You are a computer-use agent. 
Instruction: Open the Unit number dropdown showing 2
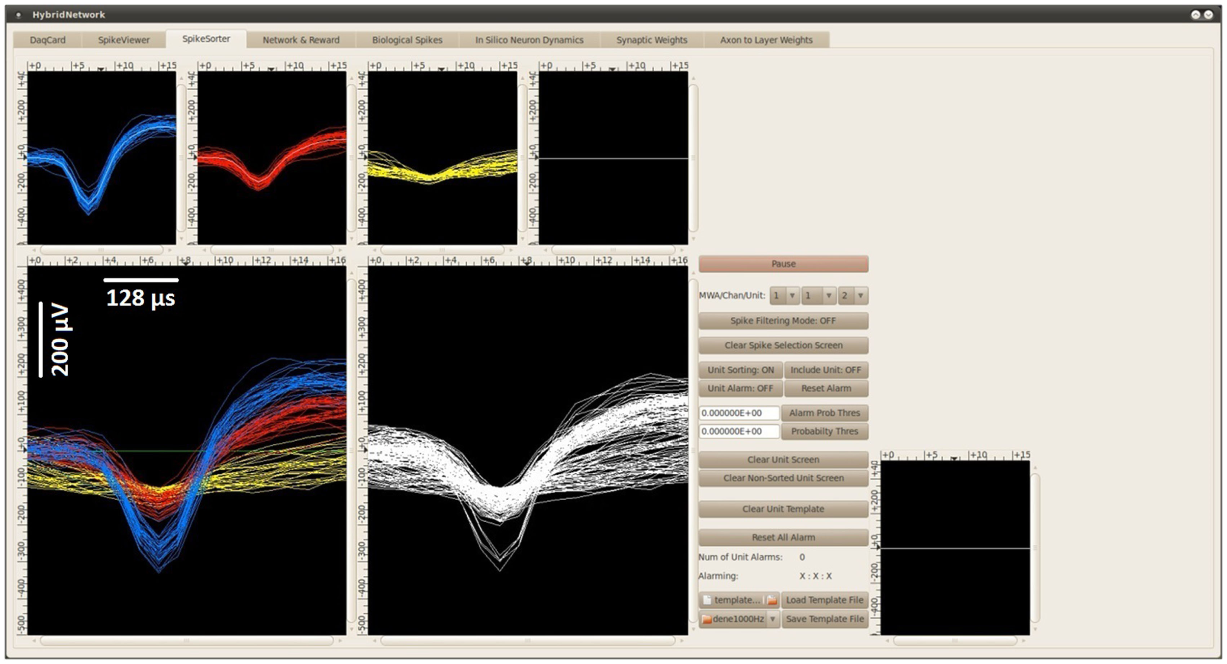tap(853, 296)
